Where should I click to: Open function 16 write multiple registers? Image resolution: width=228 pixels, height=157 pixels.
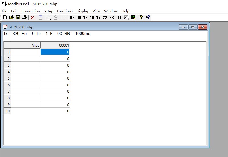(x=92, y=18)
